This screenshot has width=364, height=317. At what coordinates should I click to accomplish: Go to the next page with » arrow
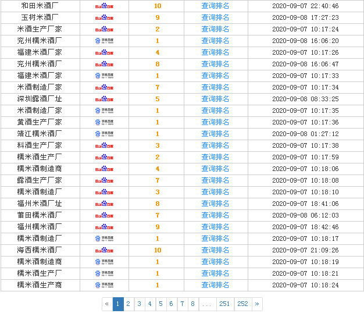pos(257,304)
